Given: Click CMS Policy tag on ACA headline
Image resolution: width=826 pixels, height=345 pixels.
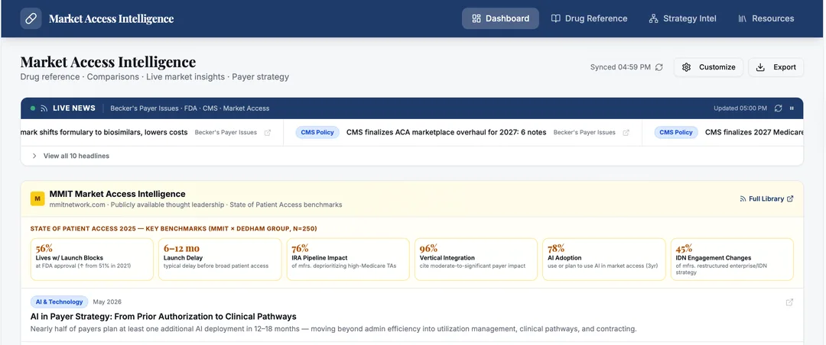Looking at the screenshot, I should pyautogui.click(x=317, y=133).
